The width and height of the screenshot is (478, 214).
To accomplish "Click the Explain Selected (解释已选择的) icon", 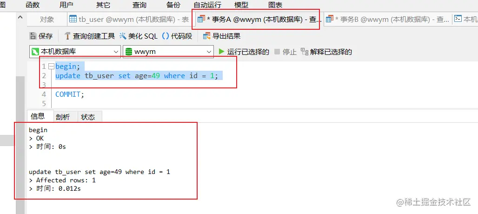I will pyautogui.click(x=304, y=52).
